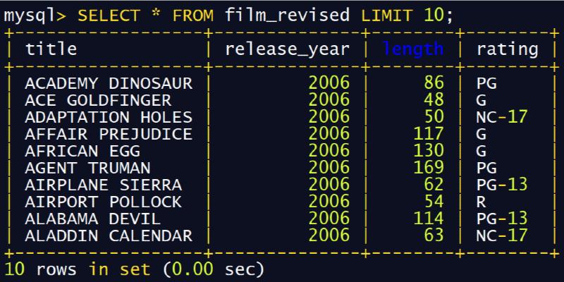
Task: Click the 2006 year in AFRICAN EGG row
Action: [329, 151]
